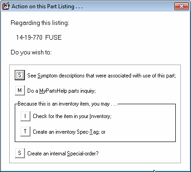The width and height of the screenshot is (191, 172).
Task: Click the part number 14-19-770
Action: pyautogui.click(x=29, y=37)
